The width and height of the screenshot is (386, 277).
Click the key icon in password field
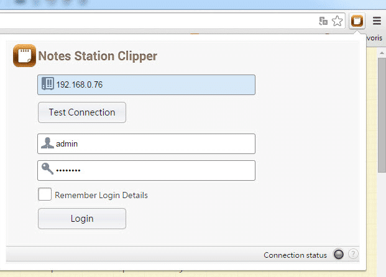click(x=47, y=168)
